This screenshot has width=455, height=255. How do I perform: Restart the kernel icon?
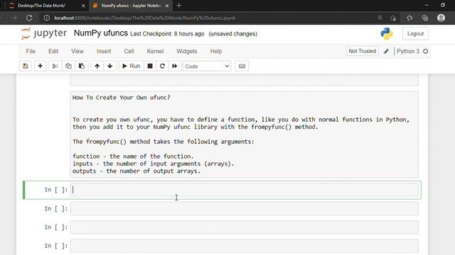point(162,66)
